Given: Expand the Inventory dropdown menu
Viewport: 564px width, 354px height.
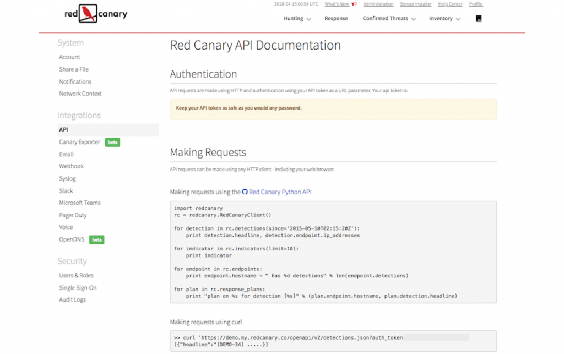Looking at the screenshot, I should pyautogui.click(x=444, y=19).
